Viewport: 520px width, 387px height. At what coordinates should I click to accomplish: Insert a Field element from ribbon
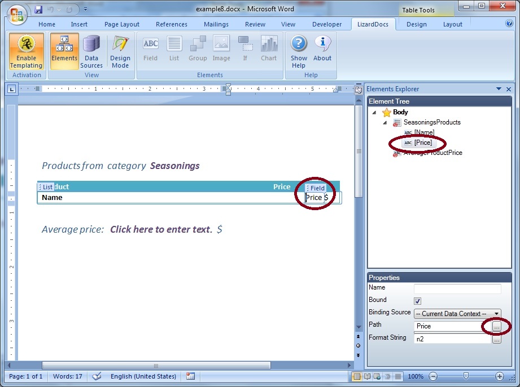pos(150,49)
